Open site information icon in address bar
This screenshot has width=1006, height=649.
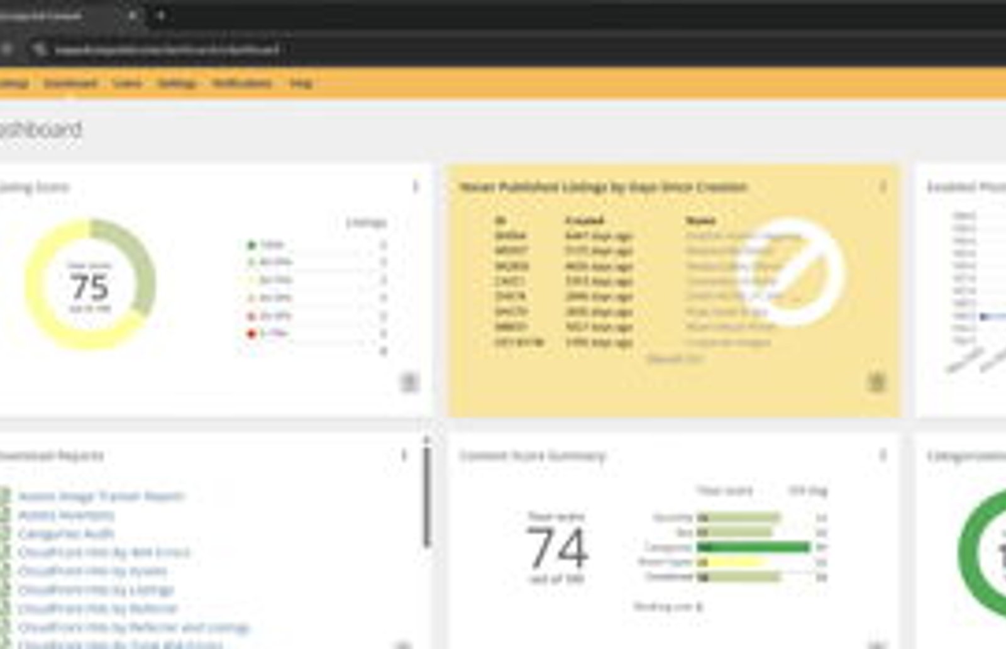pos(39,49)
